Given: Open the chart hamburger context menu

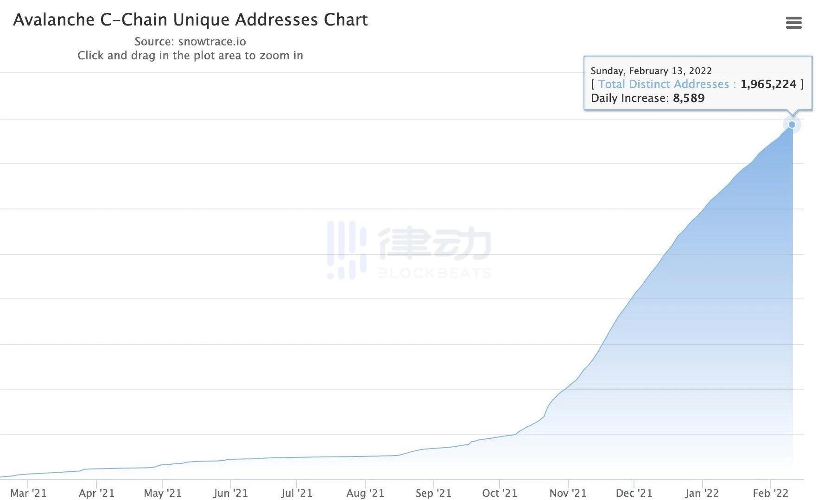Looking at the screenshot, I should click(x=793, y=23).
